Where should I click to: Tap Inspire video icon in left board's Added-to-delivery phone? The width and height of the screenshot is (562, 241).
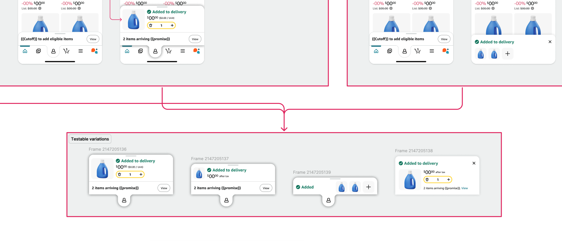140,51
